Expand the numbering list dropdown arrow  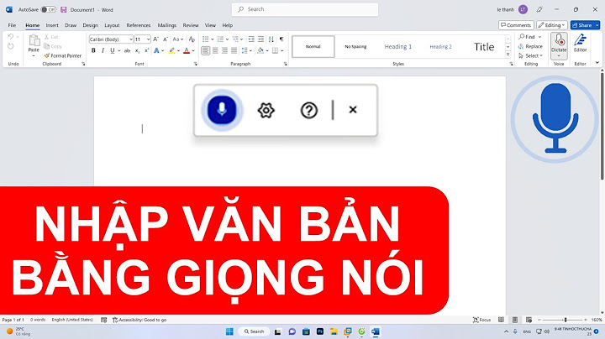pos(227,39)
